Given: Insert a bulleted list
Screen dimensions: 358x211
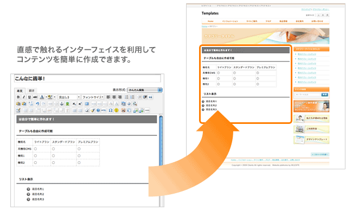Looking at the screenshot, I should [x=126, y=97].
